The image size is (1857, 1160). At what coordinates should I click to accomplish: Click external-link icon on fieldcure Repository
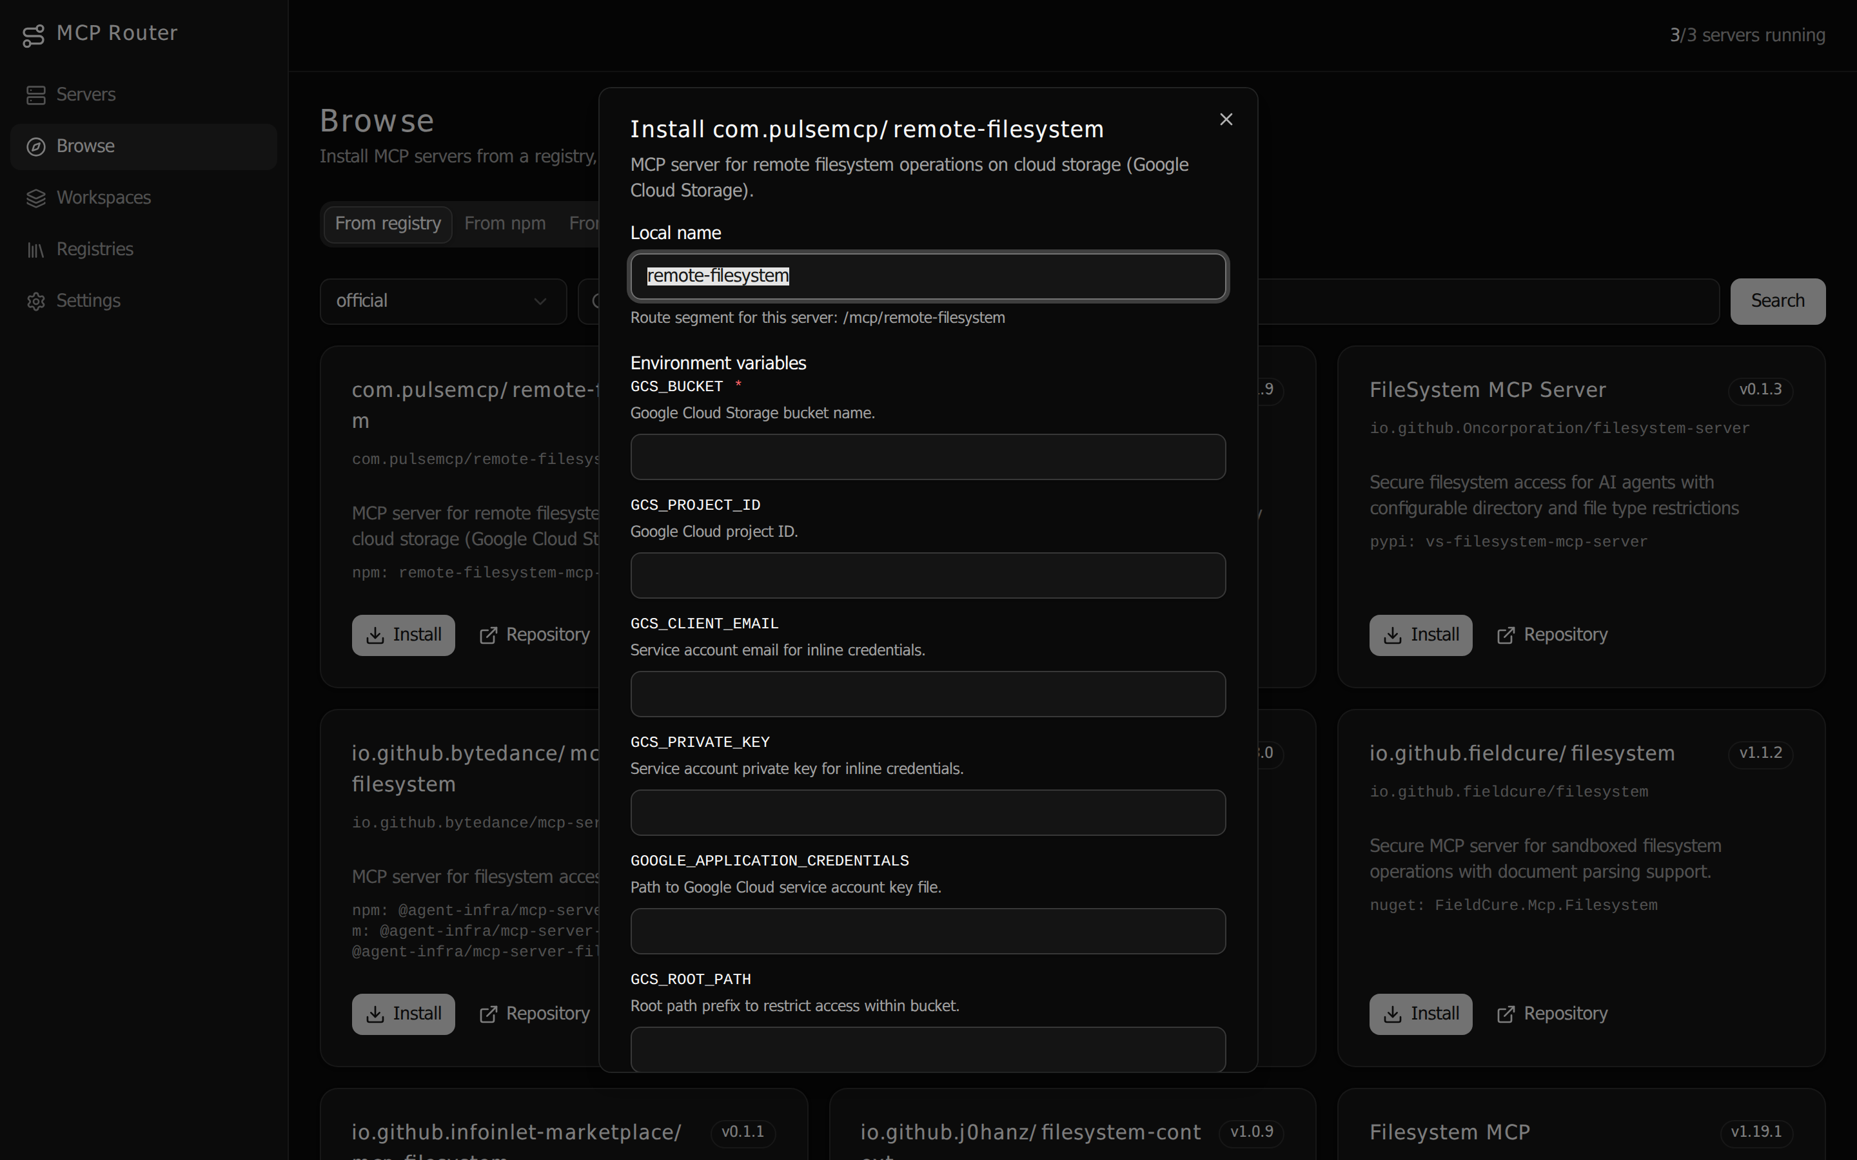(1506, 1015)
